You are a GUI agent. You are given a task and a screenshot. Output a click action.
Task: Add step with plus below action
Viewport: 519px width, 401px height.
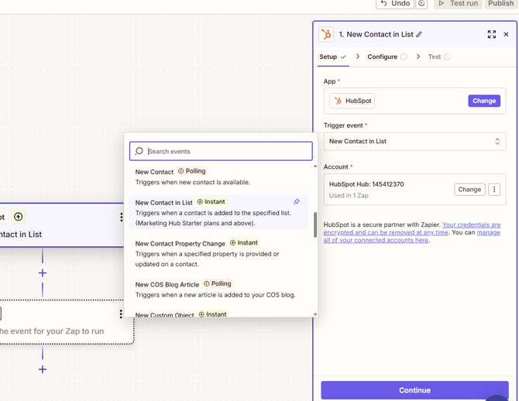coord(43,369)
